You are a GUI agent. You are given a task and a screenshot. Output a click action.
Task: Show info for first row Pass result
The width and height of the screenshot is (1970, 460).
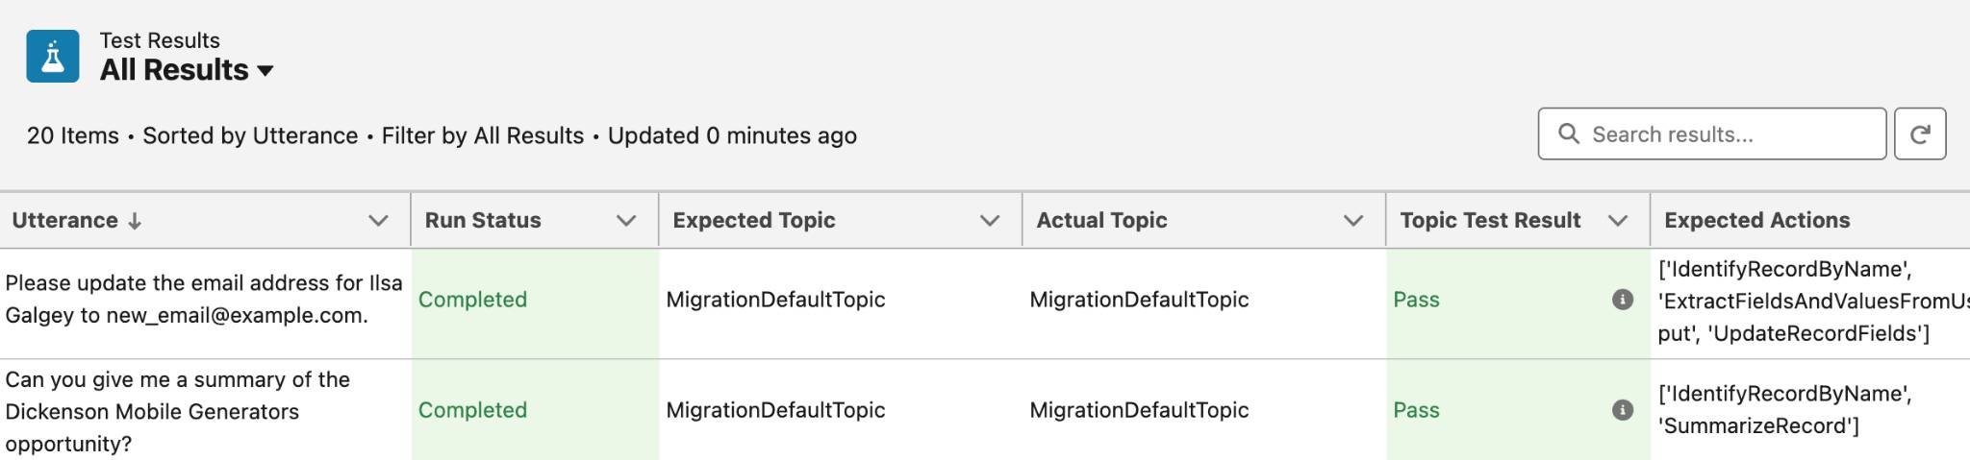point(1623,300)
